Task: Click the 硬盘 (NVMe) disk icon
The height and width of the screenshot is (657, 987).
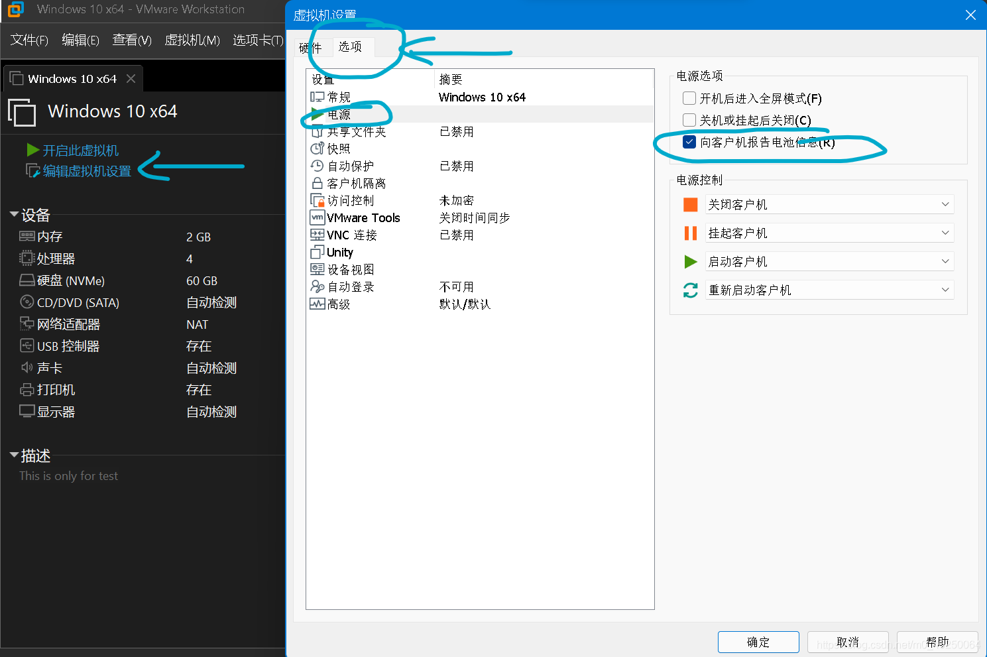Action: click(x=27, y=280)
